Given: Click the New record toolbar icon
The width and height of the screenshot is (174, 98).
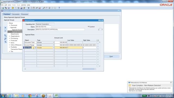Looking at the screenshot, I should pyautogui.click(x=3, y=8).
